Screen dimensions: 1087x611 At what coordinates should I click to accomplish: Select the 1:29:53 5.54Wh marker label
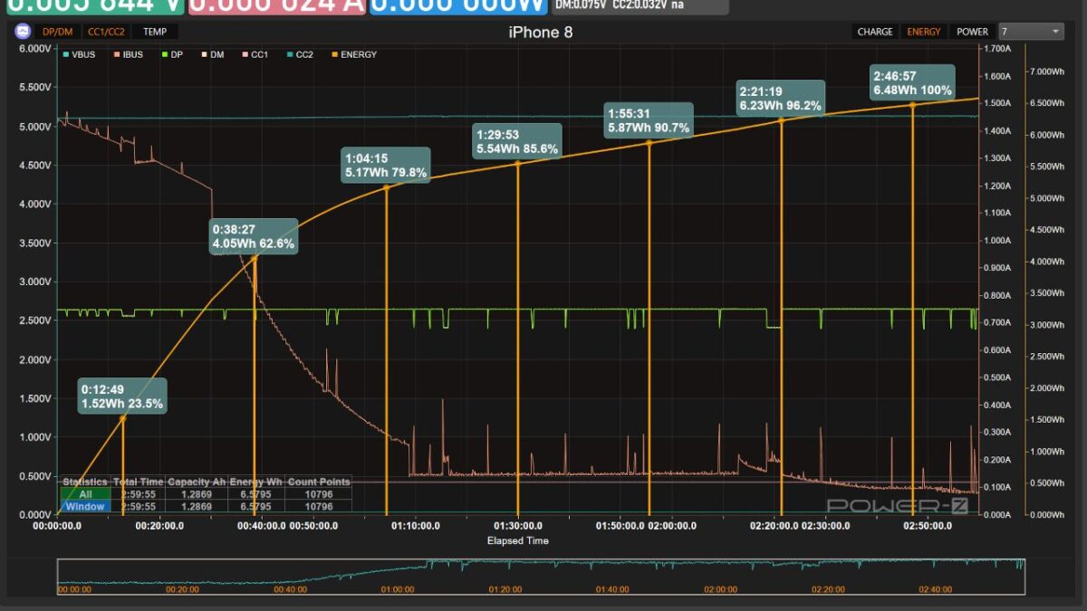tap(518, 141)
